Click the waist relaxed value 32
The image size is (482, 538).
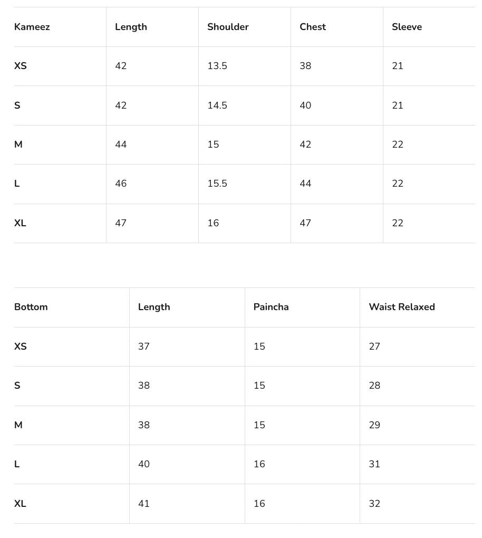(374, 504)
